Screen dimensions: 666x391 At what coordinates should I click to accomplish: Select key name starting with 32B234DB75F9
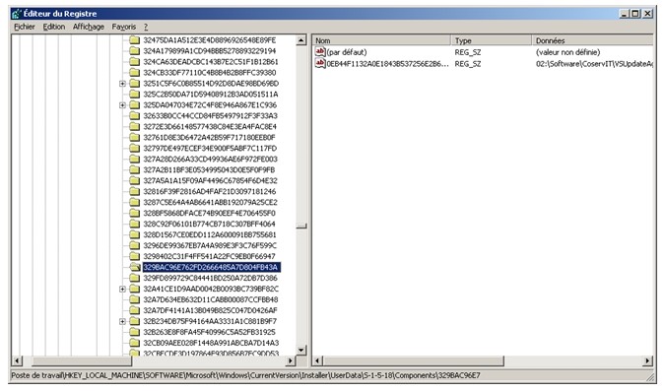coord(210,322)
